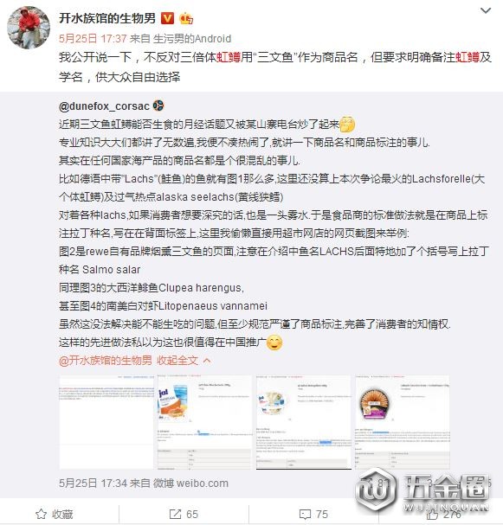The image size is (503, 525).
Task: Open first thumbnail with Lachs fish list
Action: pos(106,422)
